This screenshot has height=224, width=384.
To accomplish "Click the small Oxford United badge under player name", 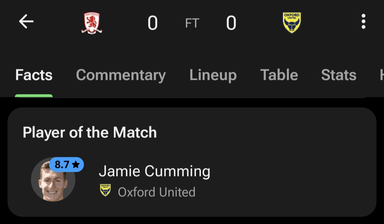I will click(105, 191).
